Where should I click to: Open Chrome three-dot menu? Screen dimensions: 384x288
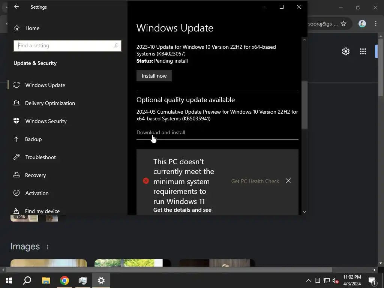coord(376,24)
